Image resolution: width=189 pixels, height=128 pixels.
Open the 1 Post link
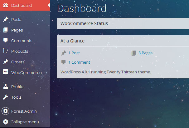click(x=74, y=53)
